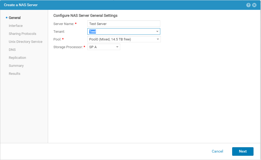Jump to the Replication step
Image resolution: width=261 pixels, height=160 pixels.
click(17, 58)
